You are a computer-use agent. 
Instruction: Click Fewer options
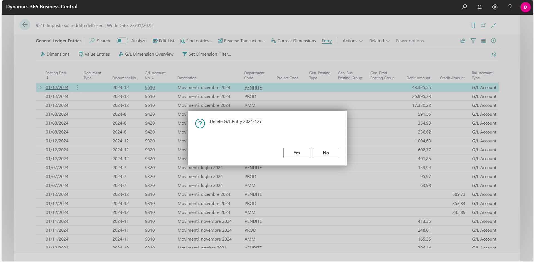click(x=410, y=41)
